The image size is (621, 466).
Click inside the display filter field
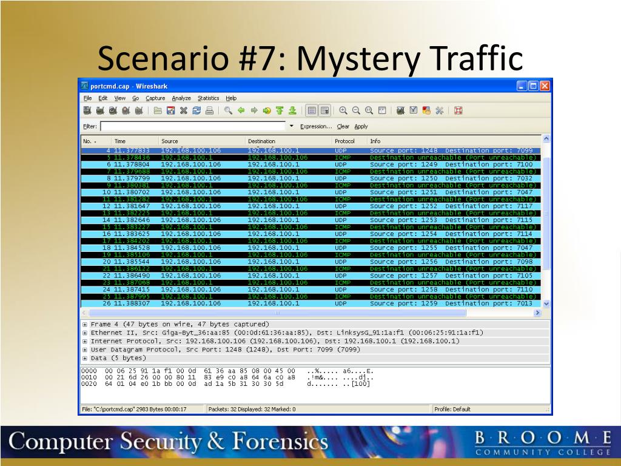193,126
